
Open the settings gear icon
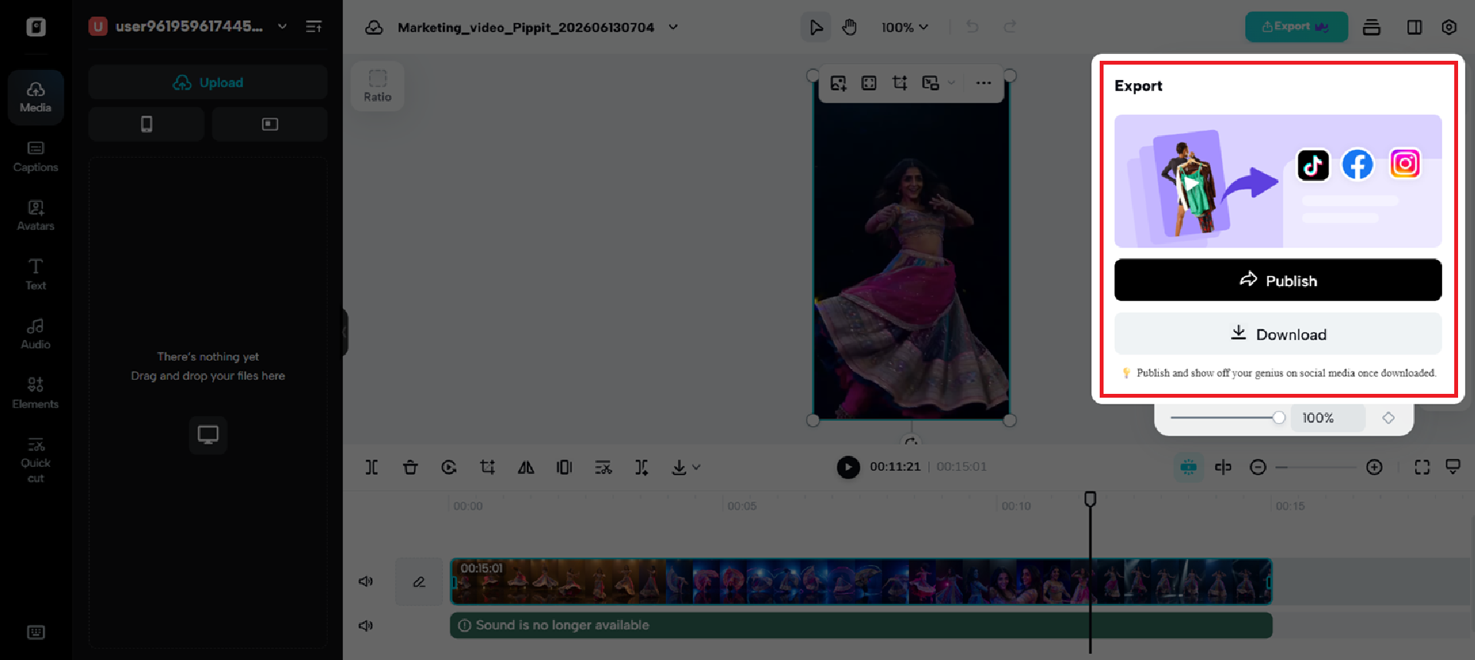(1449, 27)
